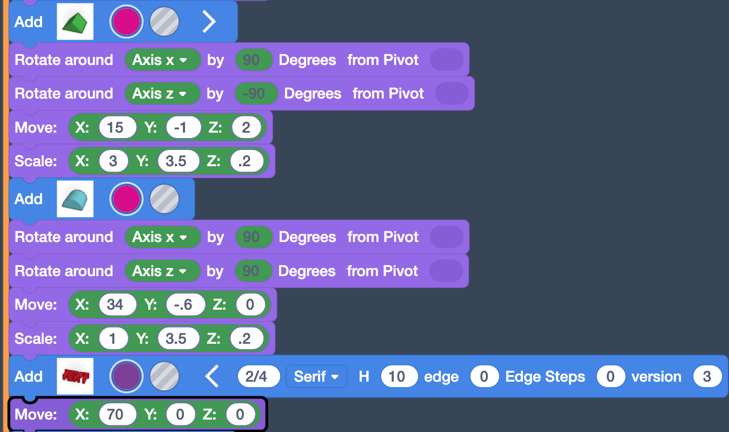This screenshot has width=729, height=432.
Task: Toggle hole mode on round roof block
Action: pyautogui.click(x=164, y=199)
